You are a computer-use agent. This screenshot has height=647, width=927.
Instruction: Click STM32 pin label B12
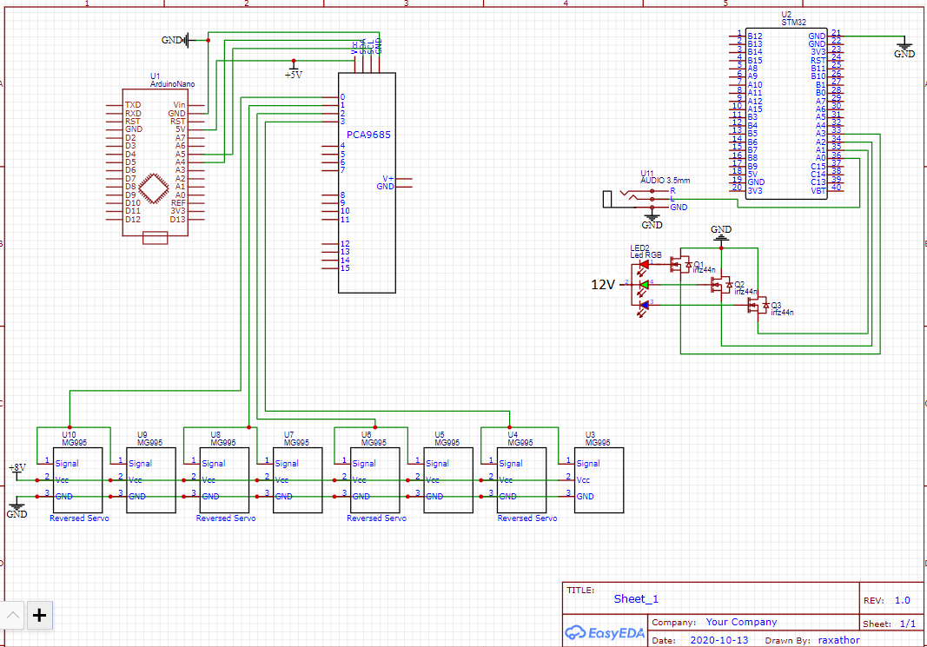click(755, 36)
